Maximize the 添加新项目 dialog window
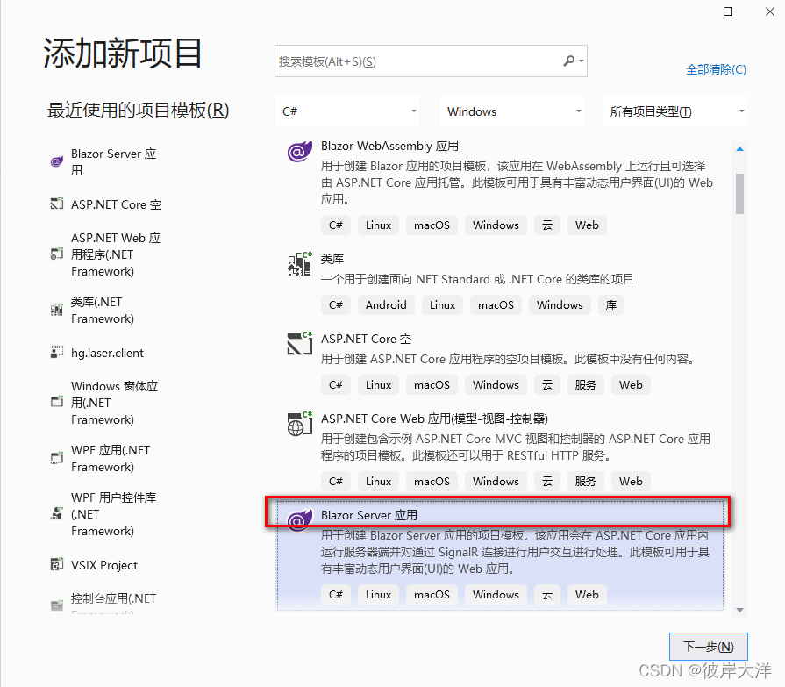Image resolution: width=785 pixels, height=687 pixels. [x=728, y=11]
